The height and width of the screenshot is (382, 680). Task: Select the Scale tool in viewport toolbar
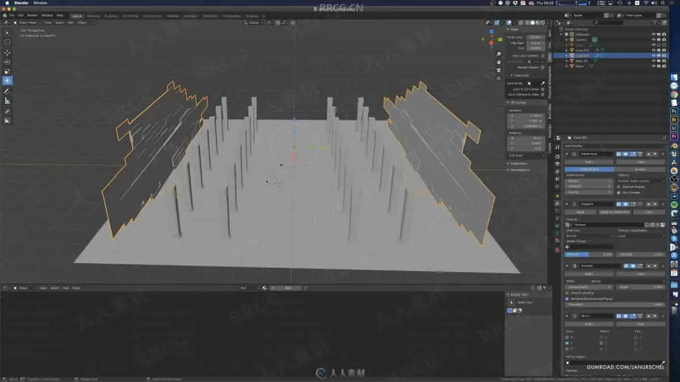click(7, 71)
